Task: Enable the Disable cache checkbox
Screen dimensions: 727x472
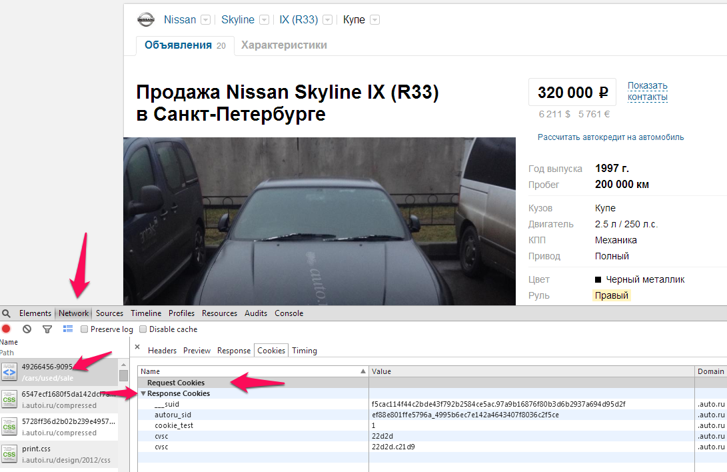Action: pos(143,329)
